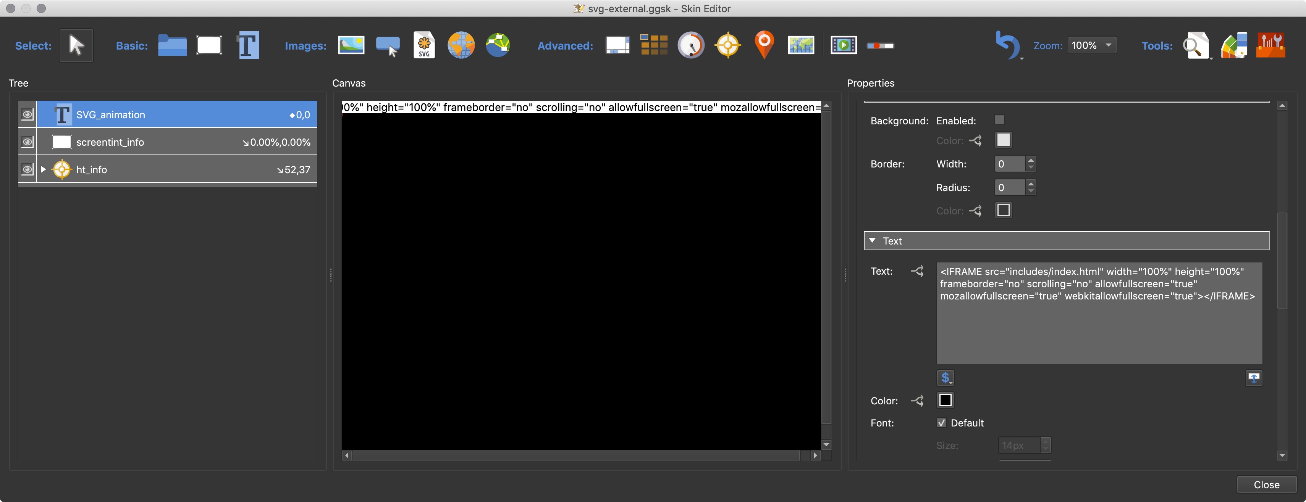Add a Text Field element
Screen dimensions: 1306x502
(248, 46)
